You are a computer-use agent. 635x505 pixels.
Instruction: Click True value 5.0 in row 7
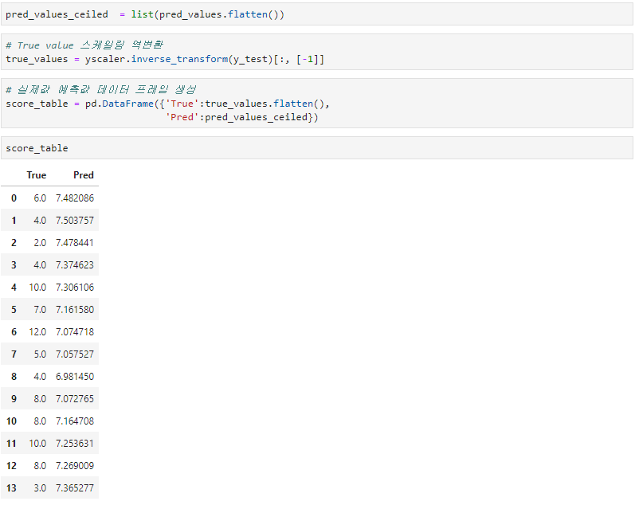pos(40,354)
